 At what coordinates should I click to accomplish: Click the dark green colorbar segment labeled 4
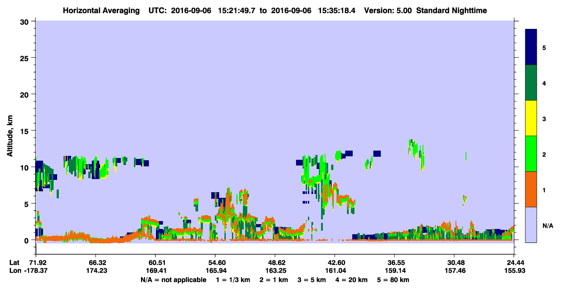pos(531,83)
